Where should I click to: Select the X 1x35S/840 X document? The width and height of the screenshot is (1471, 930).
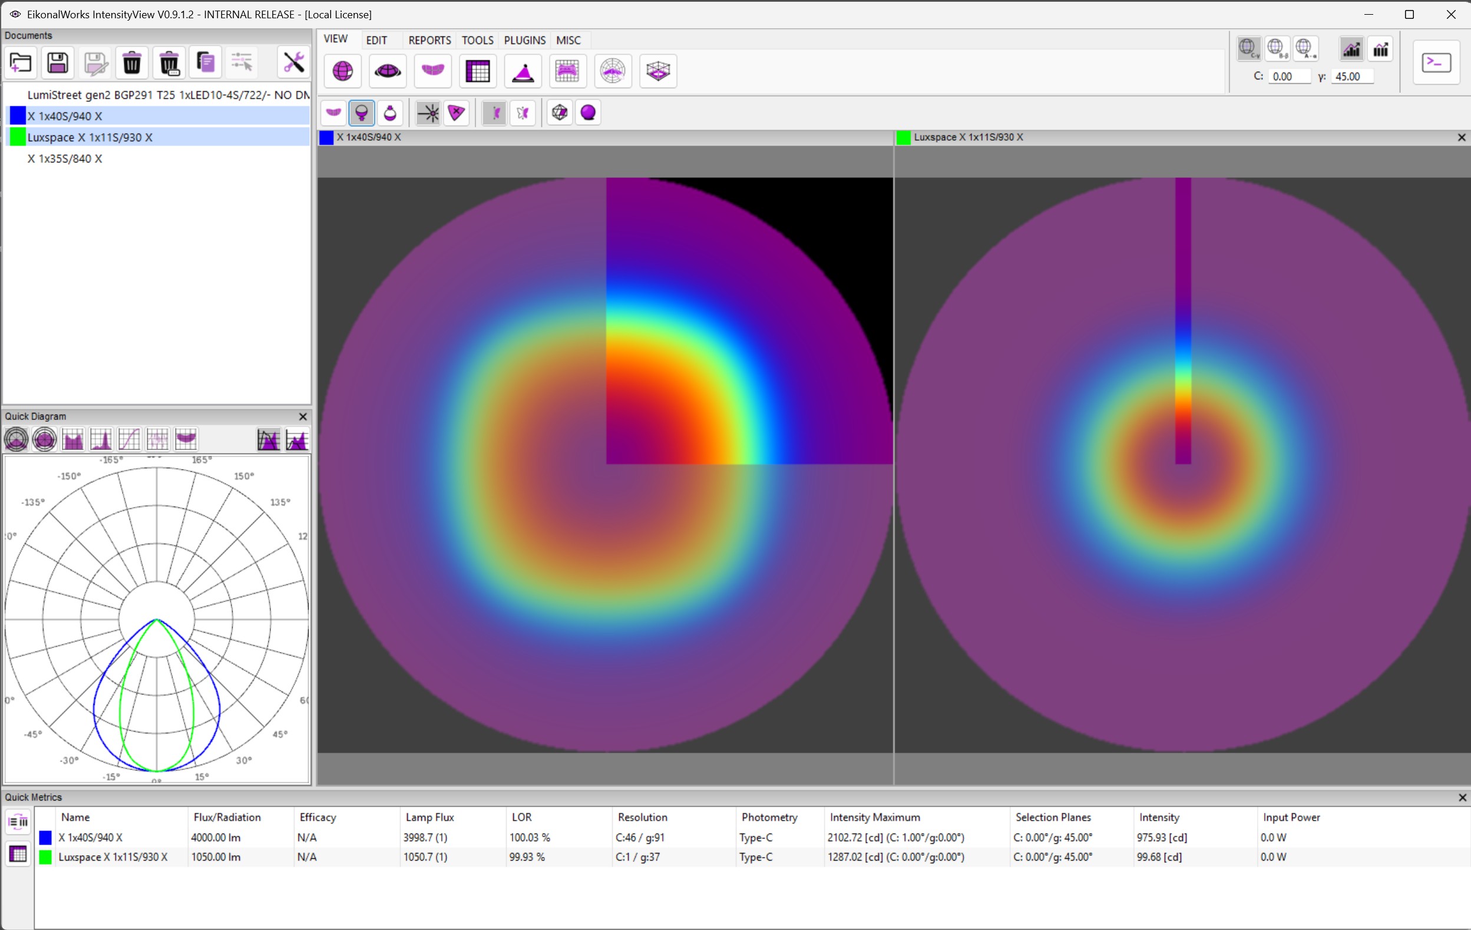[158, 159]
